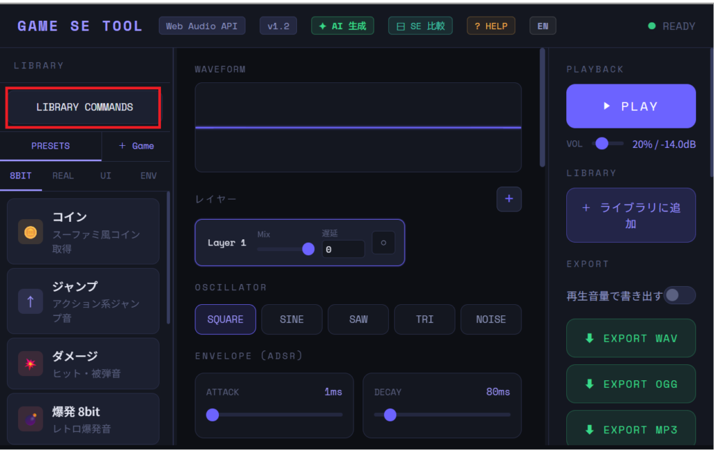Click the circle icon on Layer 1

[x=383, y=243]
